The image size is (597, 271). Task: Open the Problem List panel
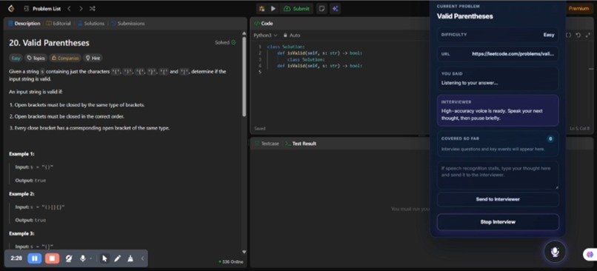click(x=41, y=8)
